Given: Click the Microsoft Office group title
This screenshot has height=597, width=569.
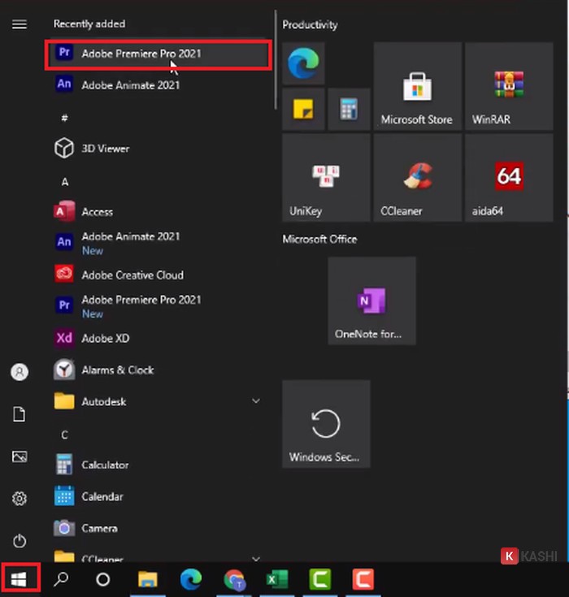Looking at the screenshot, I should [x=319, y=239].
